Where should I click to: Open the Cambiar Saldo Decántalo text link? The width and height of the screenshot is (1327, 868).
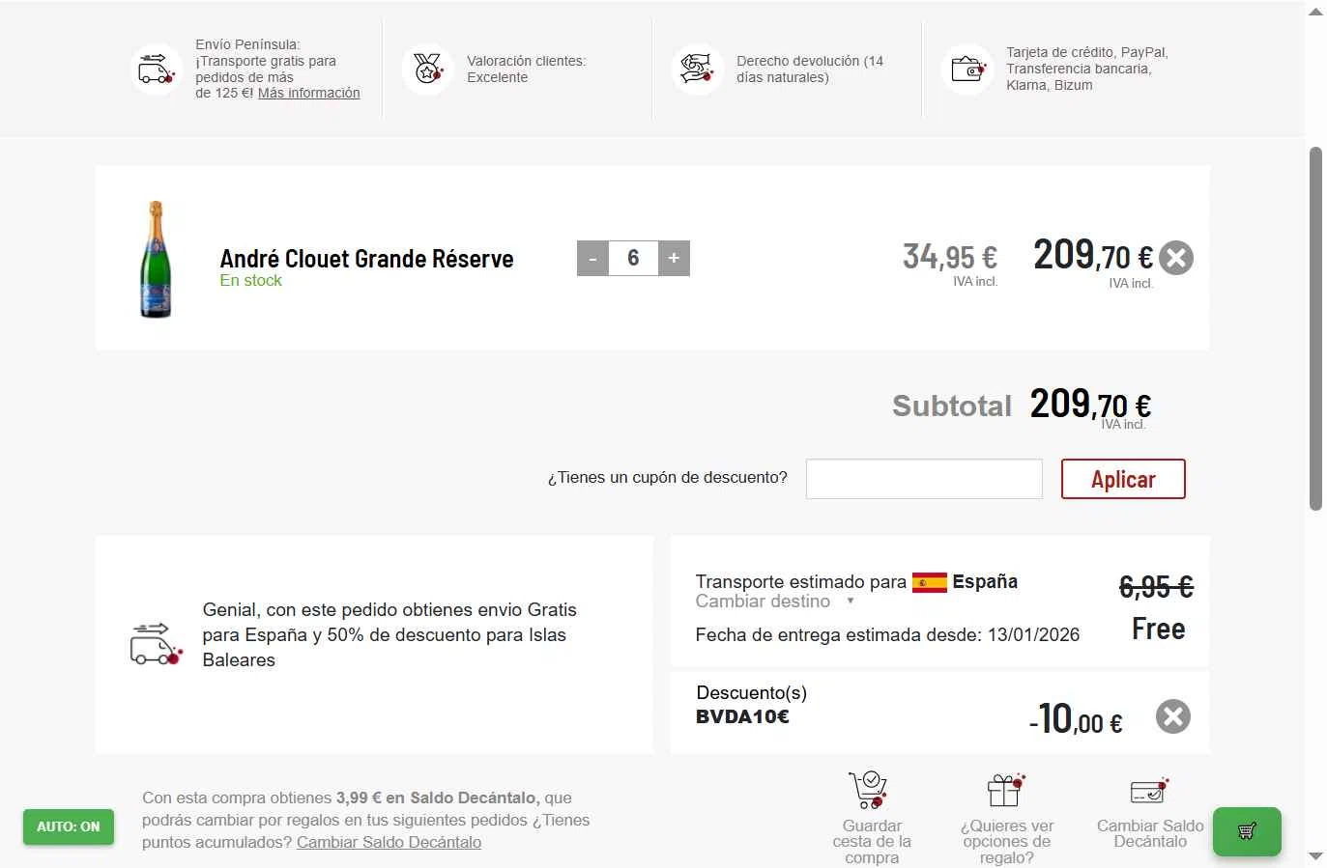[x=389, y=842]
